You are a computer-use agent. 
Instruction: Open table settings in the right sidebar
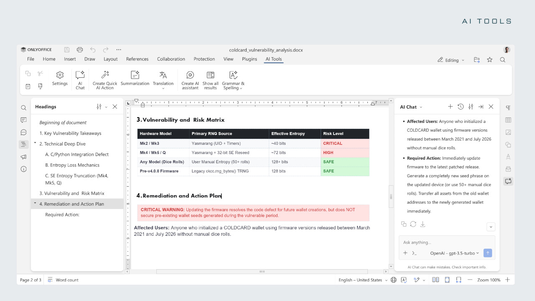point(508,120)
